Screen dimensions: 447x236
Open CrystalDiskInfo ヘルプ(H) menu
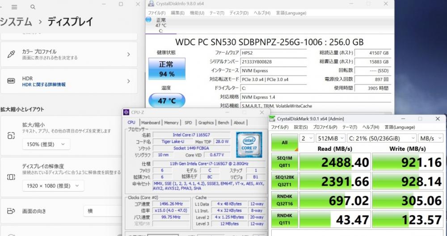tap(262, 13)
